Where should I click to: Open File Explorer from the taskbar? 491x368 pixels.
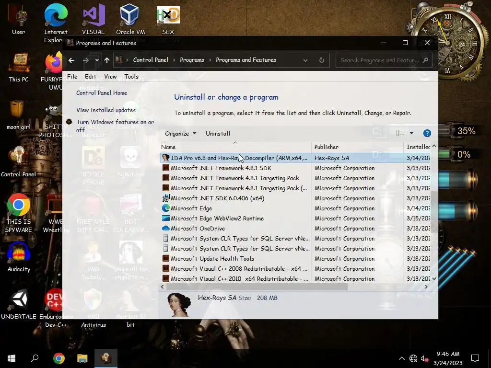pos(82,358)
